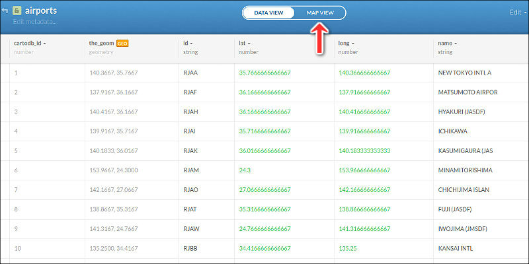Select geometry cell 135.2500, 34.4167
The height and width of the screenshot is (264, 529).
pos(114,249)
